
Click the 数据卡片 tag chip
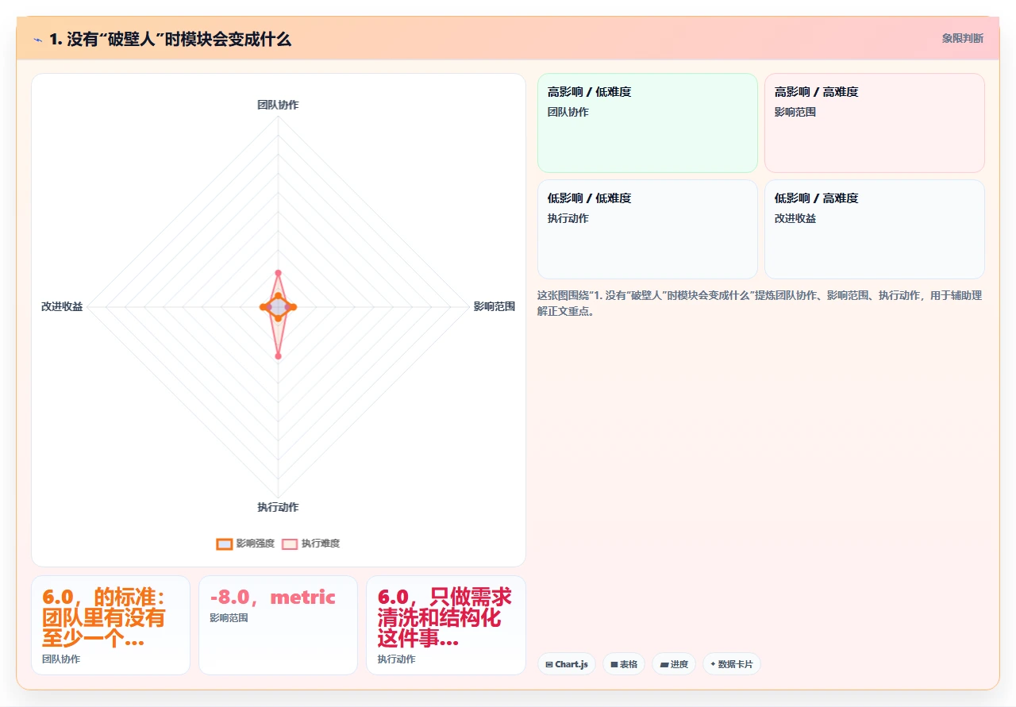coord(732,664)
